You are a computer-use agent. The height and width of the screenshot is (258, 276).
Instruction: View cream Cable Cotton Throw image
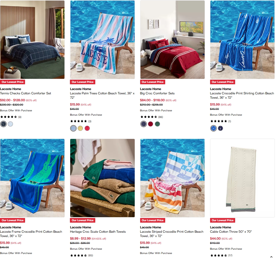(242, 178)
